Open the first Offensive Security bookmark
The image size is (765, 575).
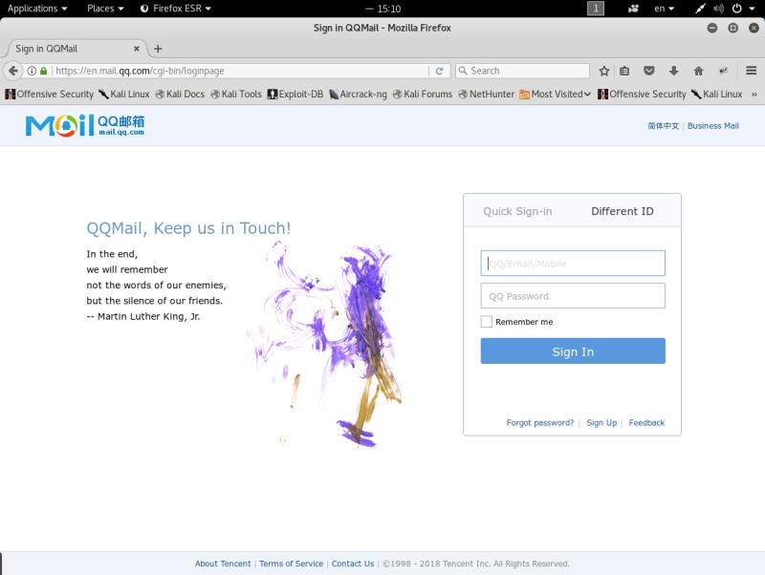(50, 95)
